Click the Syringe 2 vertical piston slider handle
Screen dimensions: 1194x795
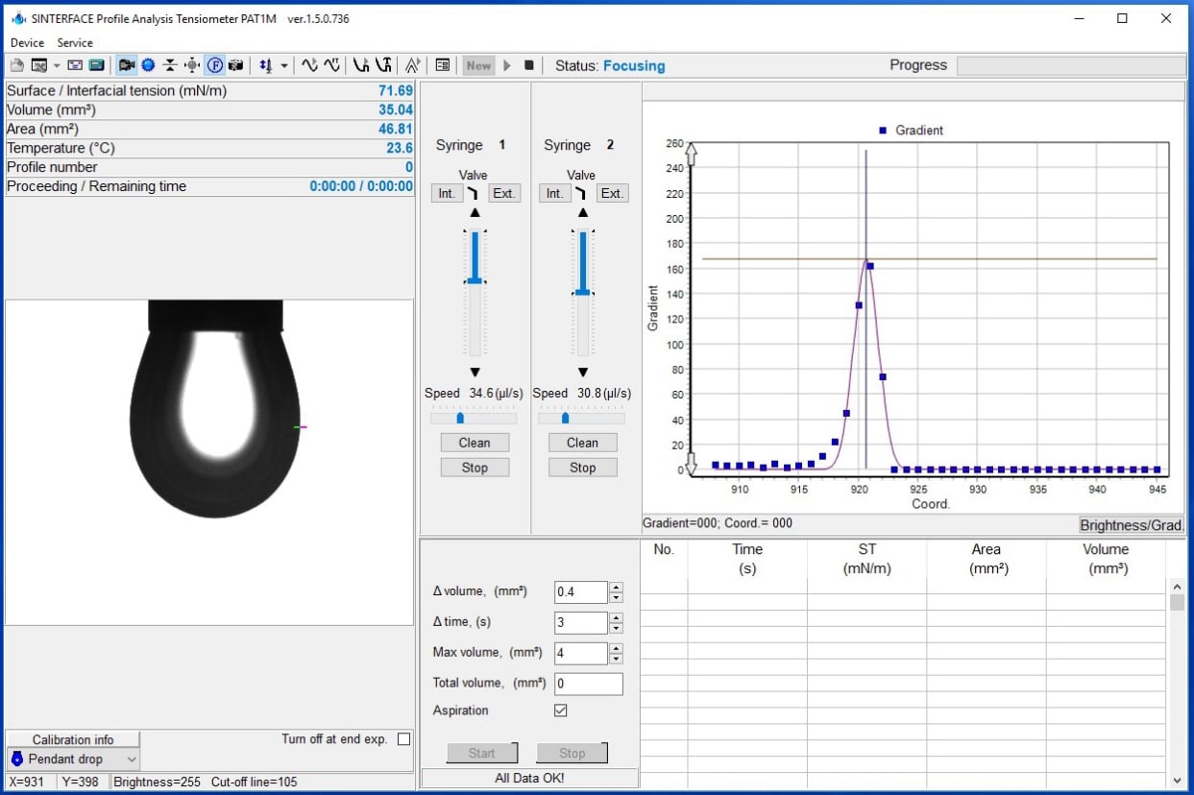582,292
